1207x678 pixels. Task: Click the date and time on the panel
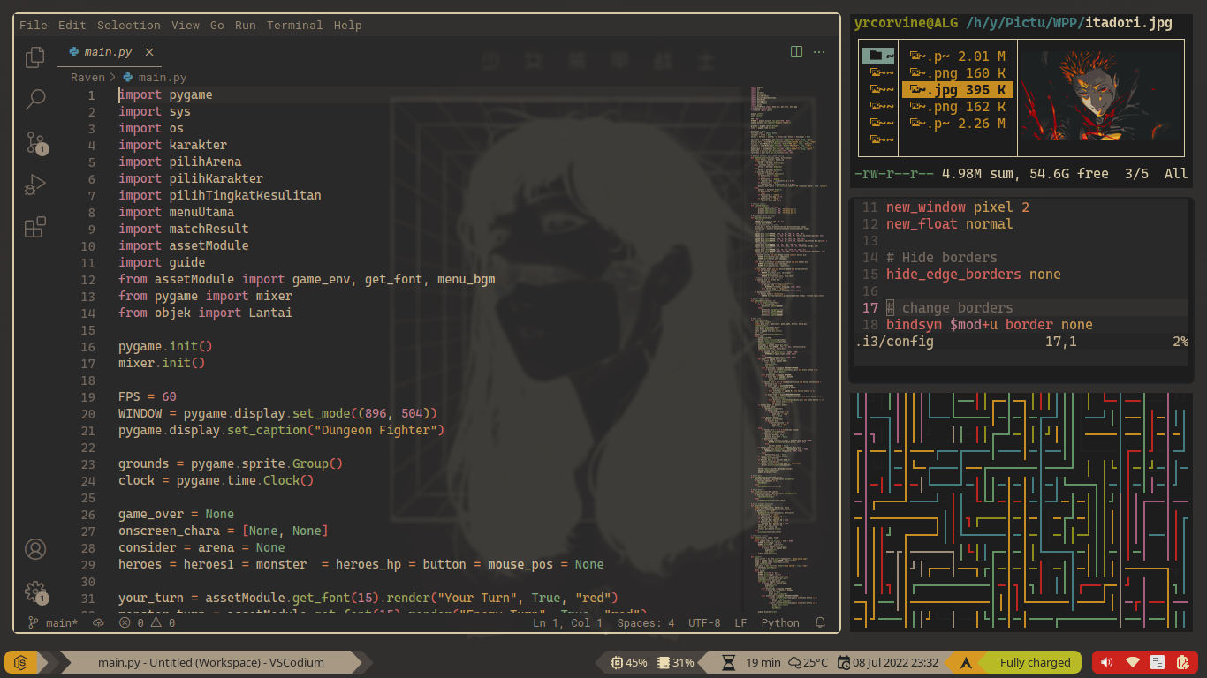888,662
